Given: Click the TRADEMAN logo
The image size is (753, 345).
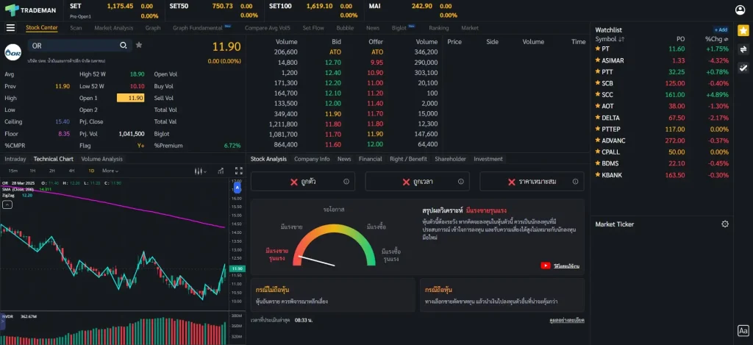Looking at the screenshot, I should 30,10.
